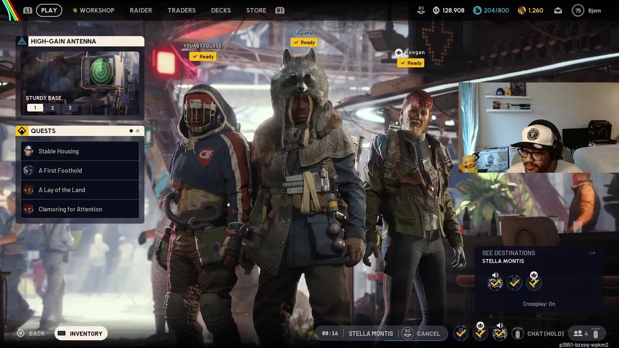Open the High-Gain Antenna preview image
The height and width of the screenshot is (348, 619).
(x=80, y=83)
